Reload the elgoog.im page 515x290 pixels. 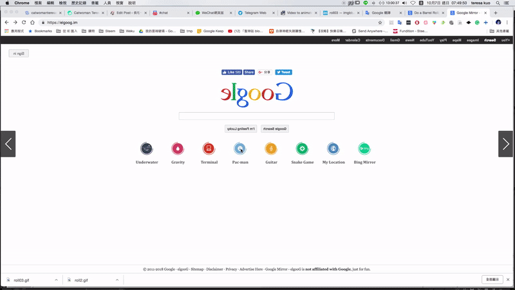click(x=24, y=23)
